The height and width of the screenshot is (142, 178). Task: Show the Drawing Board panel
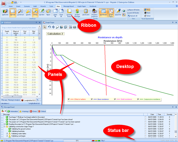point(69,13)
